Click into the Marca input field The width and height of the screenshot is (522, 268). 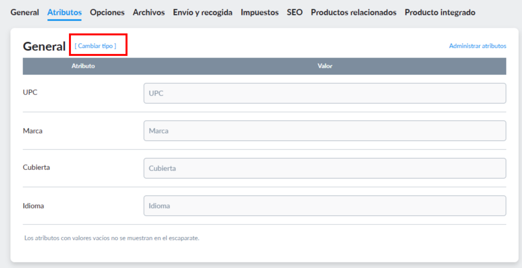pos(325,131)
